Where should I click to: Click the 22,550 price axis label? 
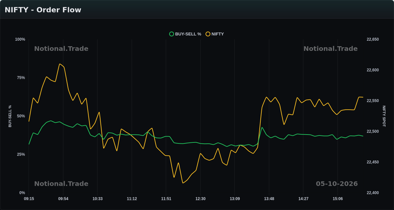[373, 101]
